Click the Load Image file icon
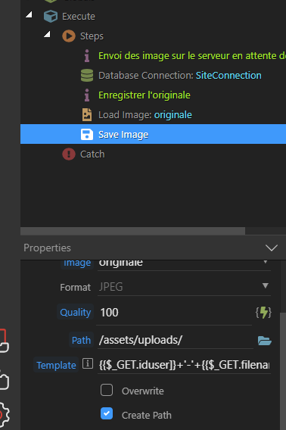 (87, 114)
